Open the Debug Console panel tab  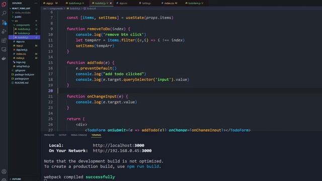click(78, 135)
